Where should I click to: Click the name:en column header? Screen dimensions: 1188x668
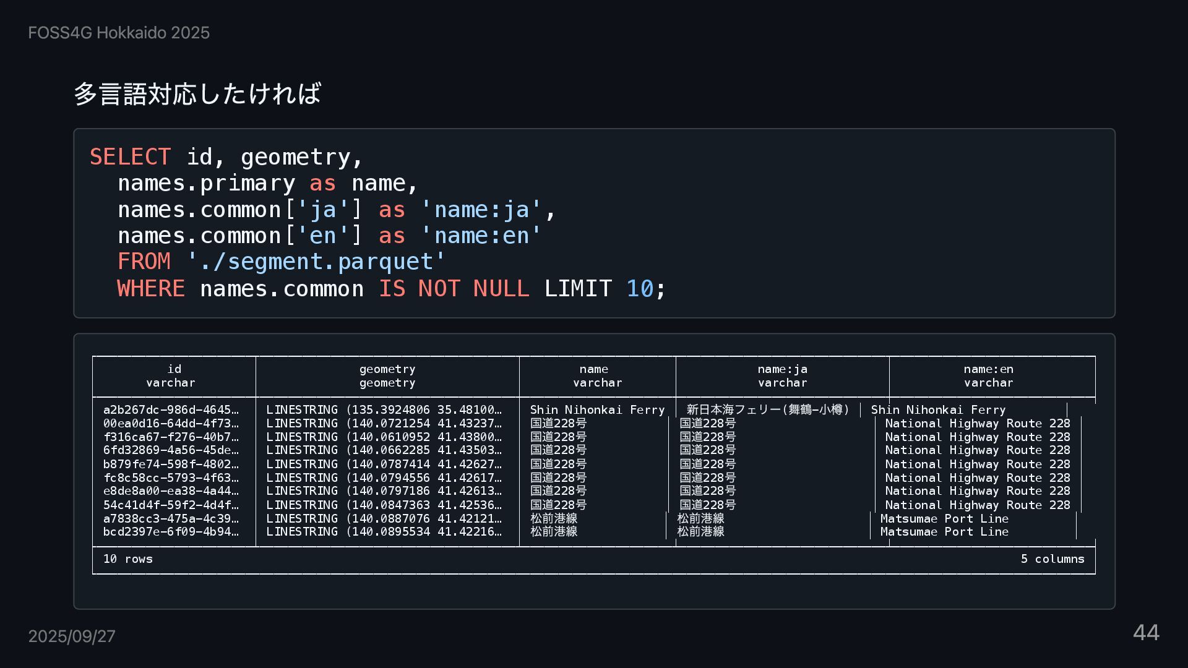[x=988, y=375]
